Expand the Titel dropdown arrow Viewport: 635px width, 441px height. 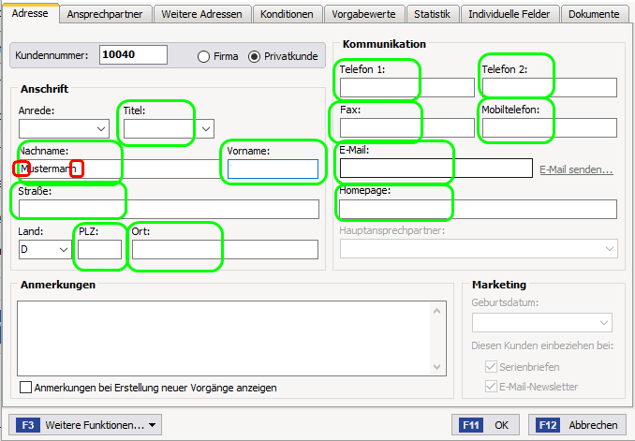[x=206, y=129]
